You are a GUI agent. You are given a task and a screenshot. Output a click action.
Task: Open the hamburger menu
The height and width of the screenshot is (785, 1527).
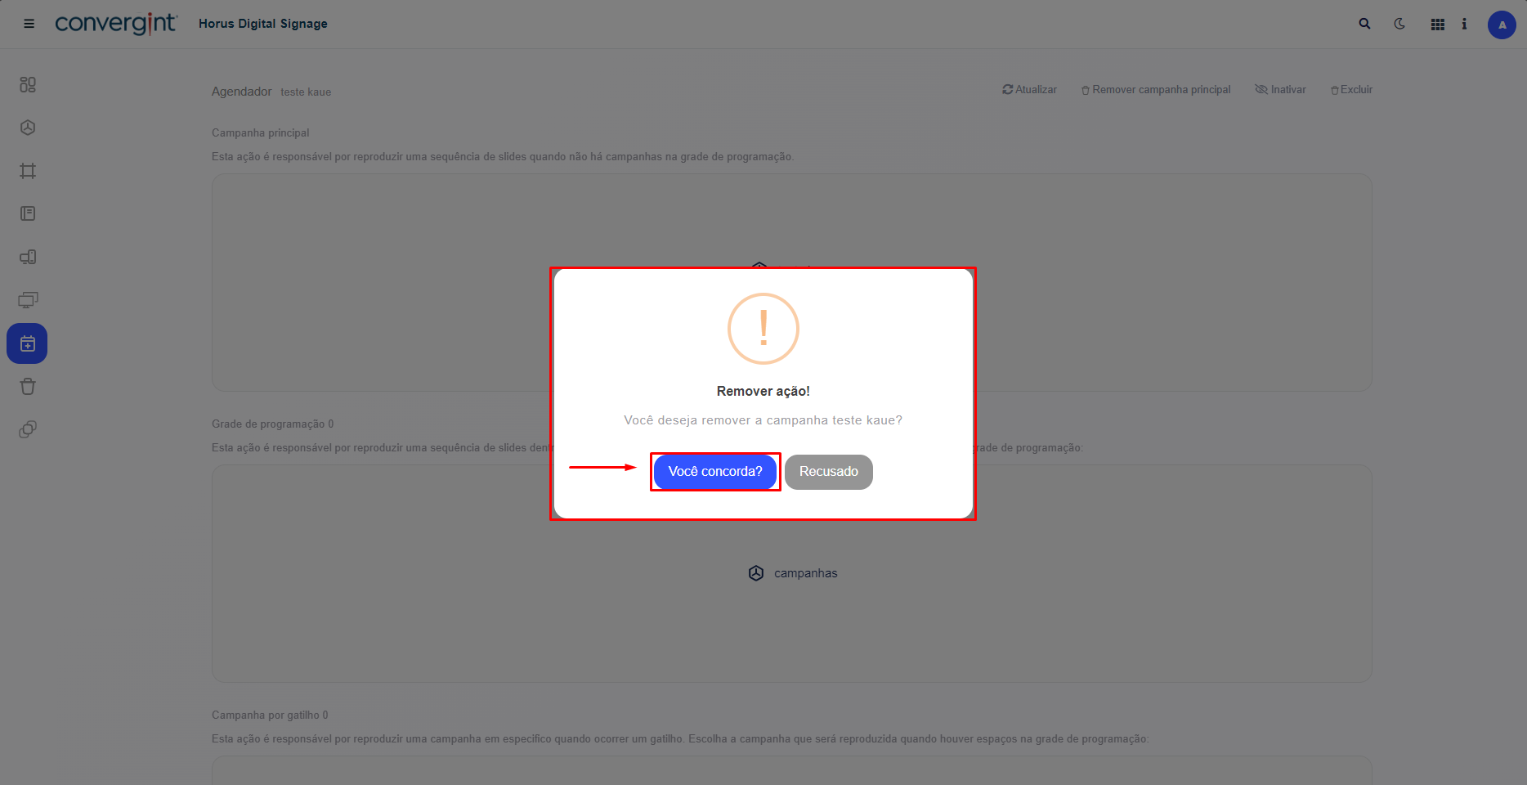click(x=29, y=24)
